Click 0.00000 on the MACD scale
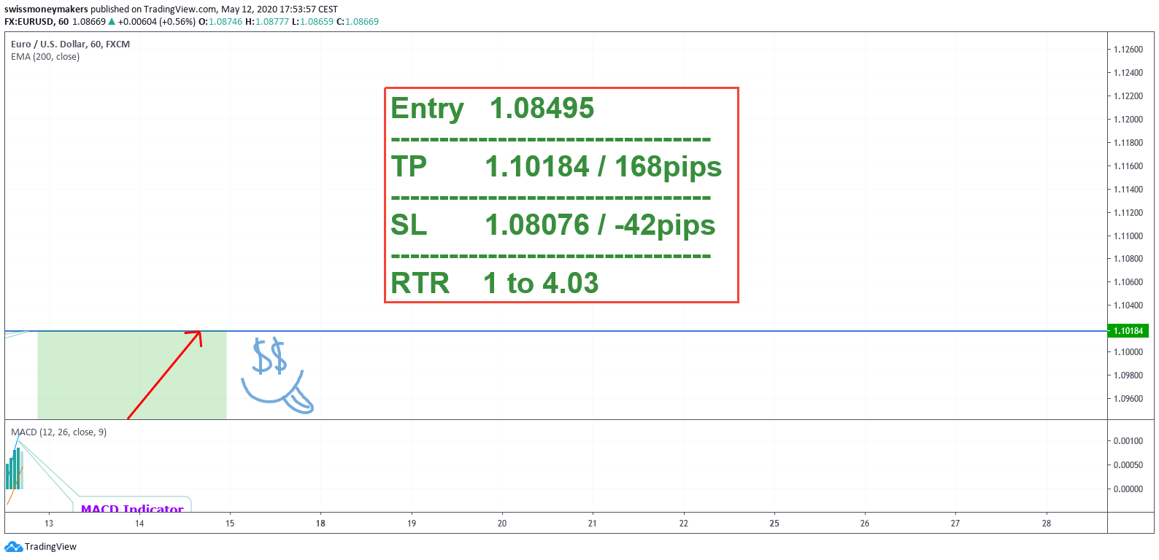 pos(1128,489)
